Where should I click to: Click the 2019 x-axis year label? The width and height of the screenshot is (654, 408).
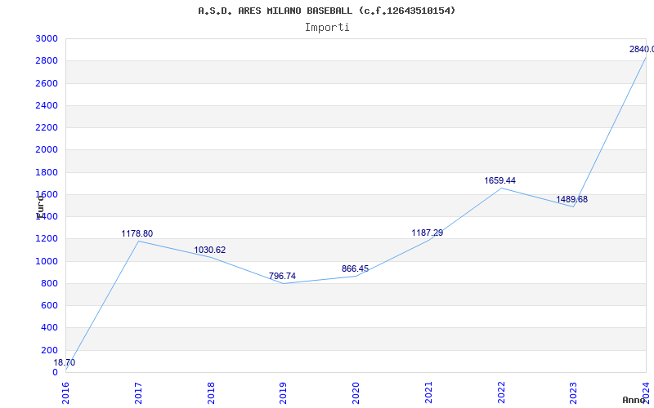(x=284, y=392)
